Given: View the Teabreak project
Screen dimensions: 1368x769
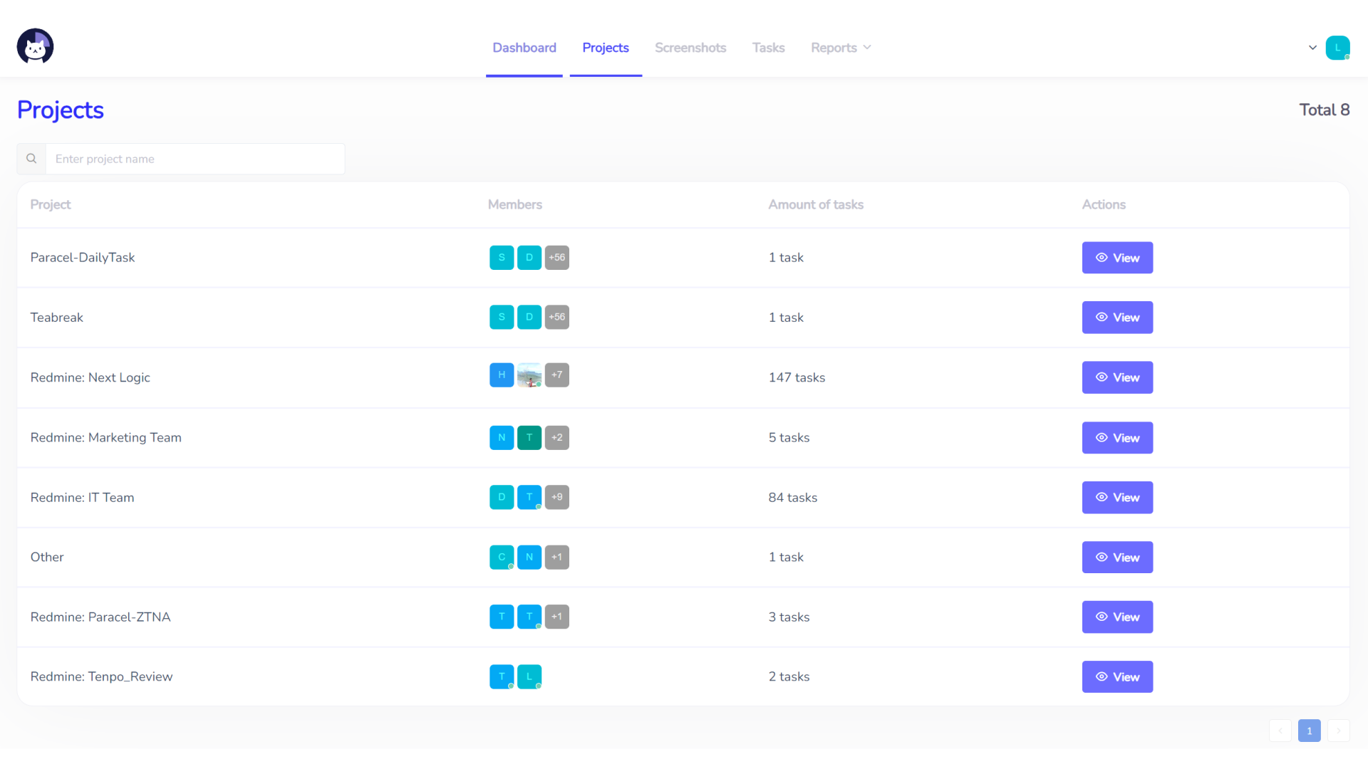Looking at the screenshot, I should coord(1116,318).
